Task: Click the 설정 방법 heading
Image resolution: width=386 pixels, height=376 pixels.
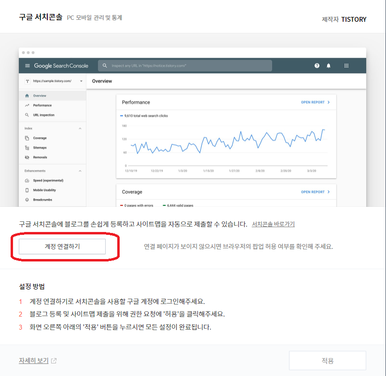Action: [x=32, y=287]
